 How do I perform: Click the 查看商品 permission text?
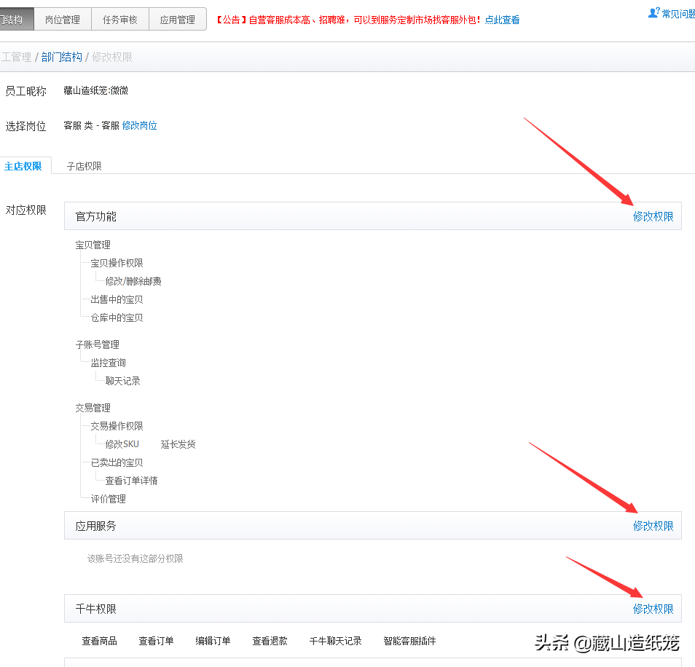[99, 641]
